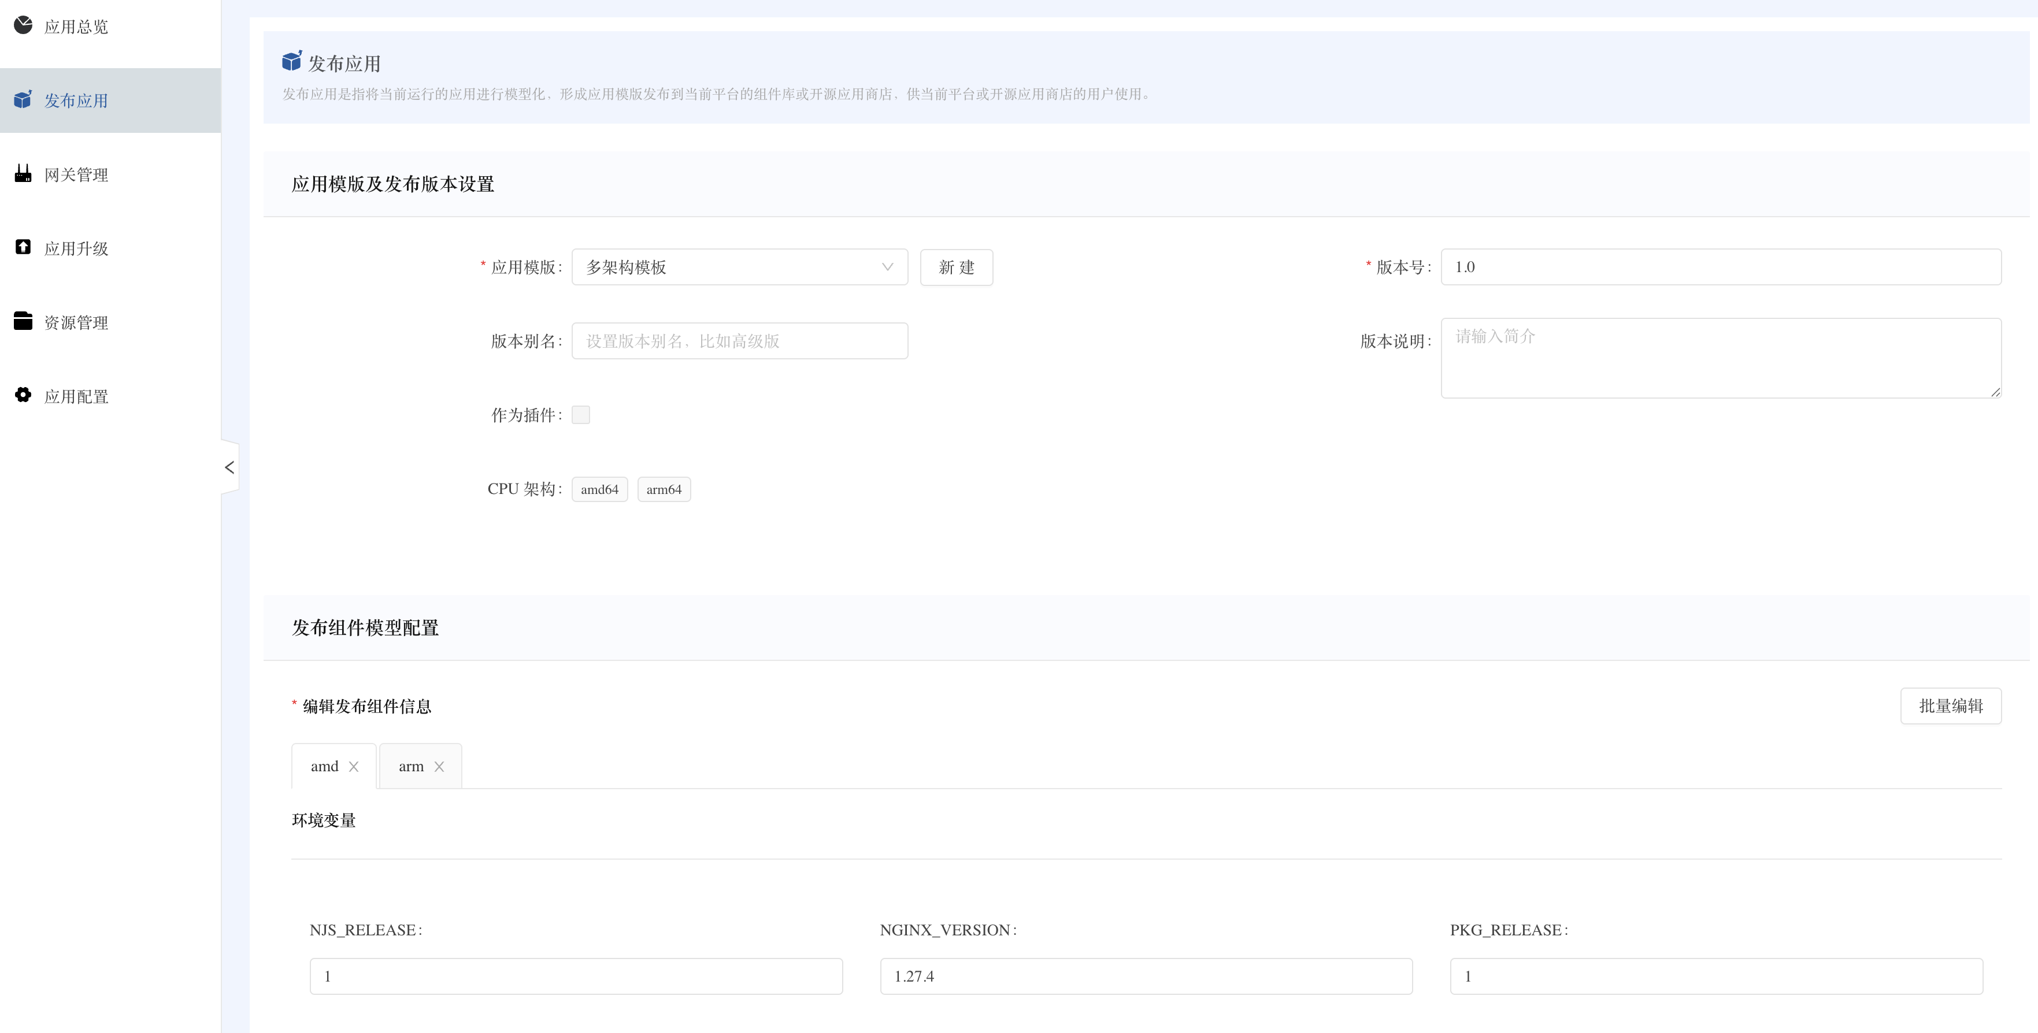2038x1033 pixels.
Task: Click the 版本别名 input field
Action: tap(739, 341)
